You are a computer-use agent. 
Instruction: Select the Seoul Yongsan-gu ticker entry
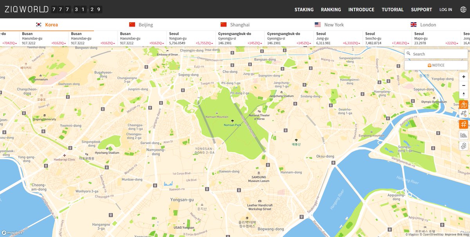click(x=191, y=39)
